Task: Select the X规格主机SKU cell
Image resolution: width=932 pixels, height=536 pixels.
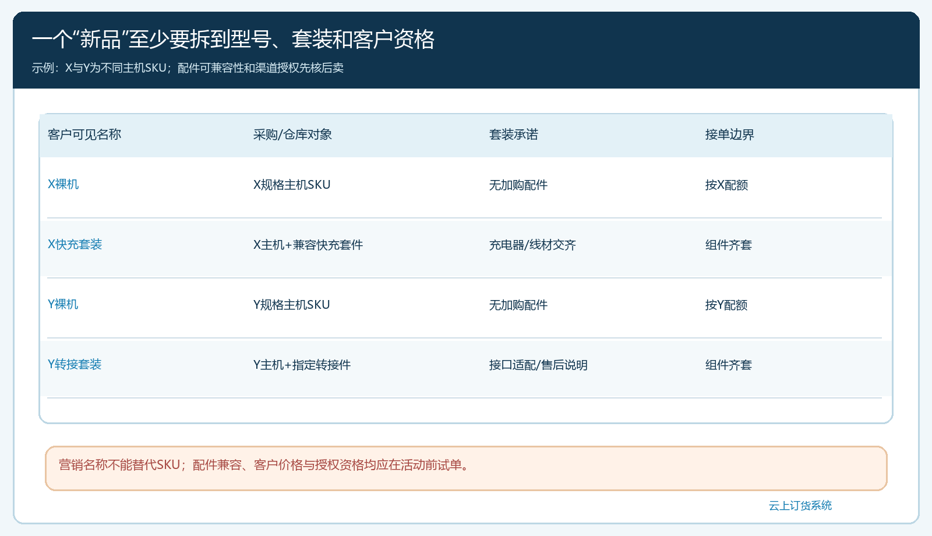Action: tap(292, 185)
